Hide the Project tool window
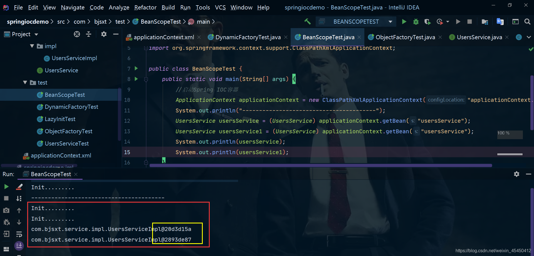 (x=116, y=34)
